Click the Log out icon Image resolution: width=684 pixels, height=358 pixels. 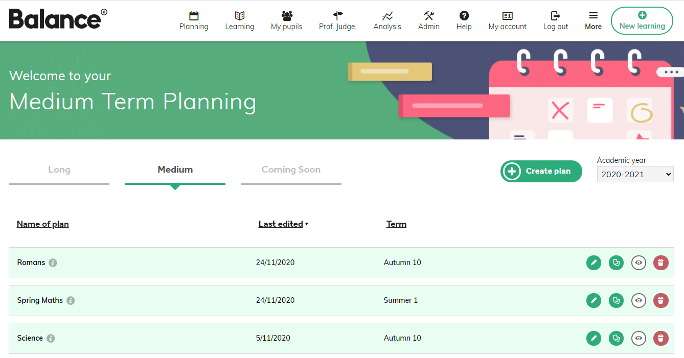pyautogui.click(x=556, y=16)
